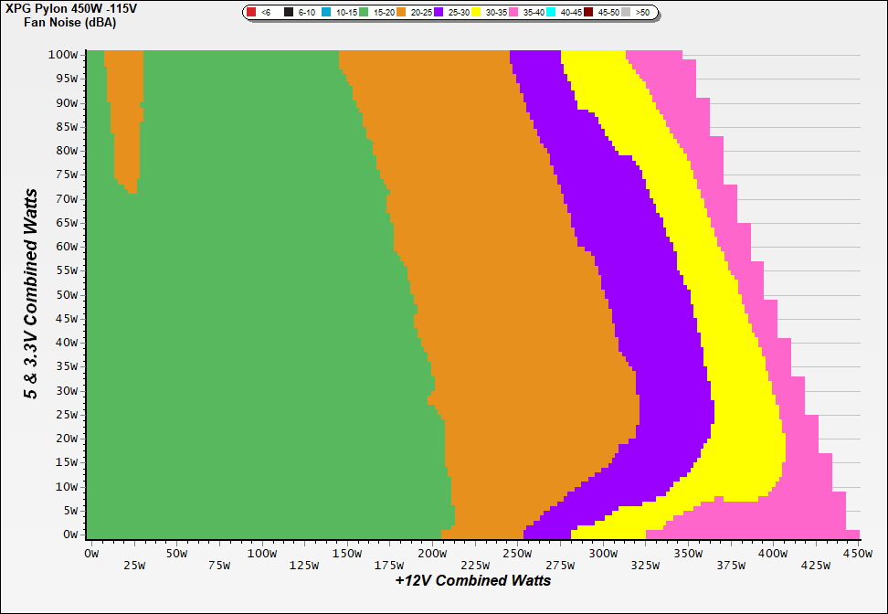The width and height of the screenshot is (888, 614).
Task: Click the dark red 45-50 legend swatch
Action: (x=588, y=13)
